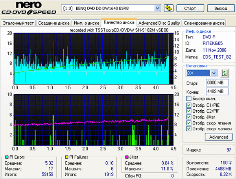This screenshot has width=236, height=179.
Task: Click the Старт position field with 0000 MB
Action: click(215, 83)
